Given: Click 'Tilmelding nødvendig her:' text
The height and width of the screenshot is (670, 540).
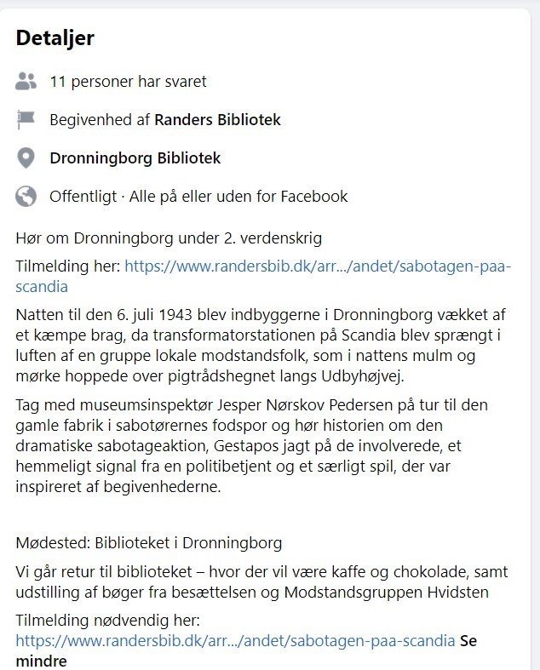Looking at the screenshot, I should click(x=107, y=621).
